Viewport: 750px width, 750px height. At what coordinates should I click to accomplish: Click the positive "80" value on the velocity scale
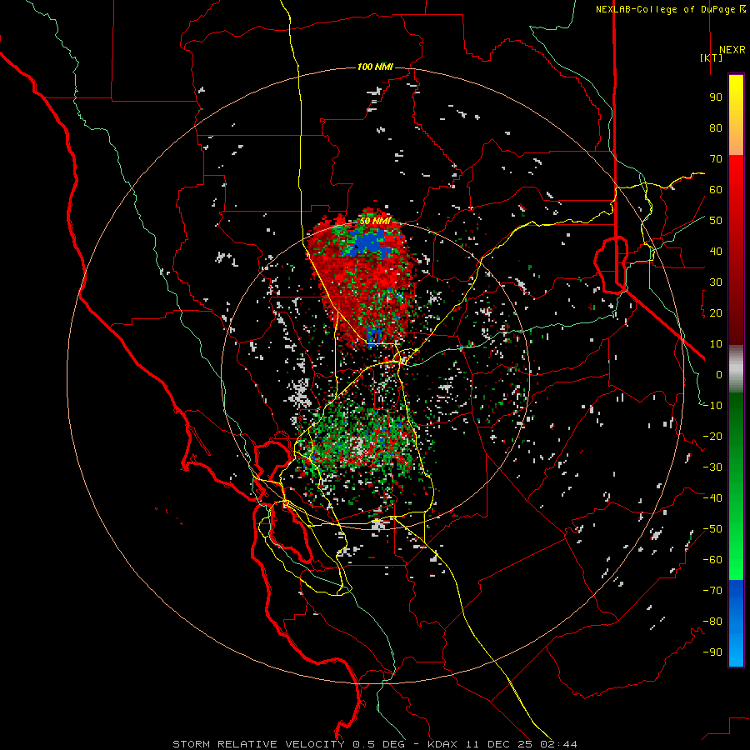pos(716,127)
